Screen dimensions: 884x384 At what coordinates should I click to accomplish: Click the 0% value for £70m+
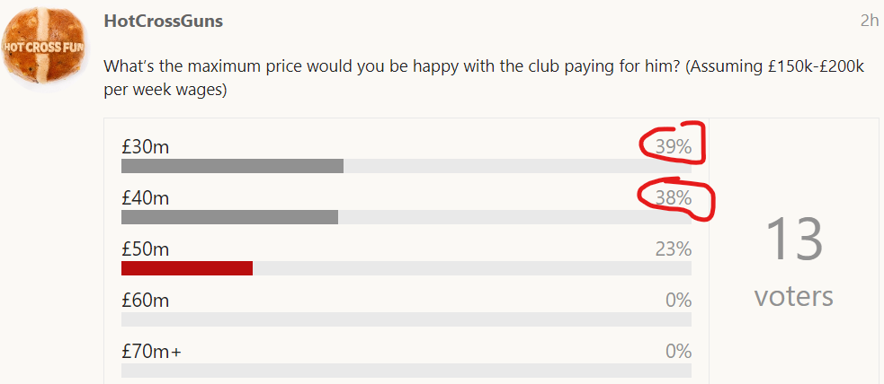tap(678, 352)
